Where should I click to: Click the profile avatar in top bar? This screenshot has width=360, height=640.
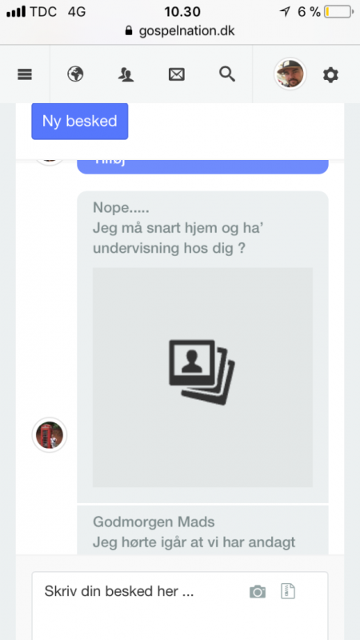pyautogui.click(x=290, y=74)
